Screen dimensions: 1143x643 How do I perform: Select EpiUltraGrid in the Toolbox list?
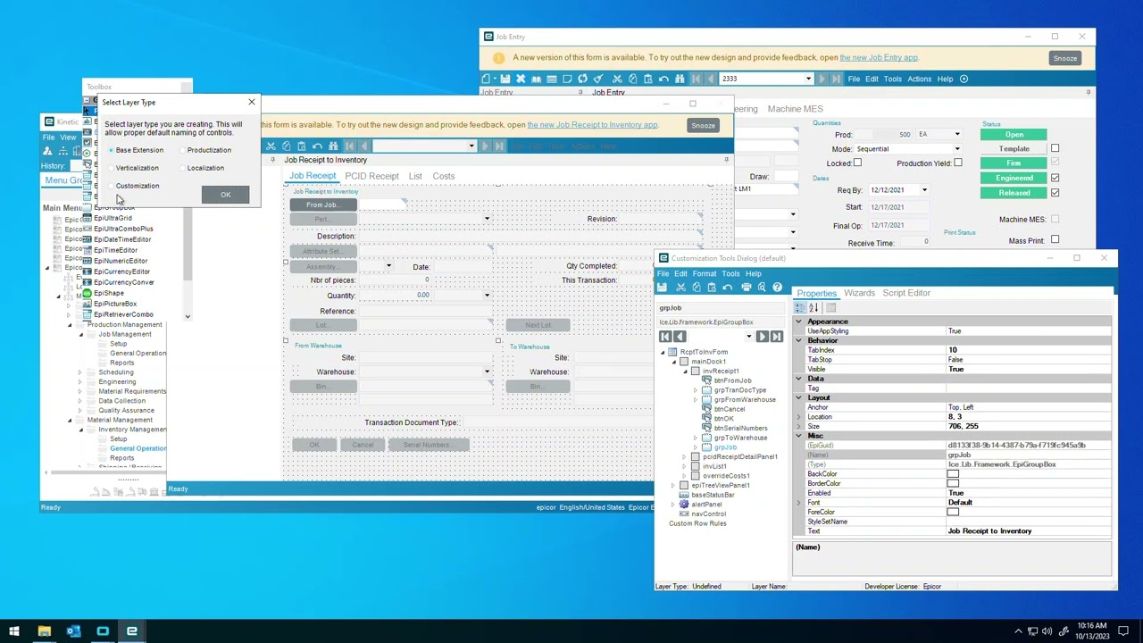point(113,218)
